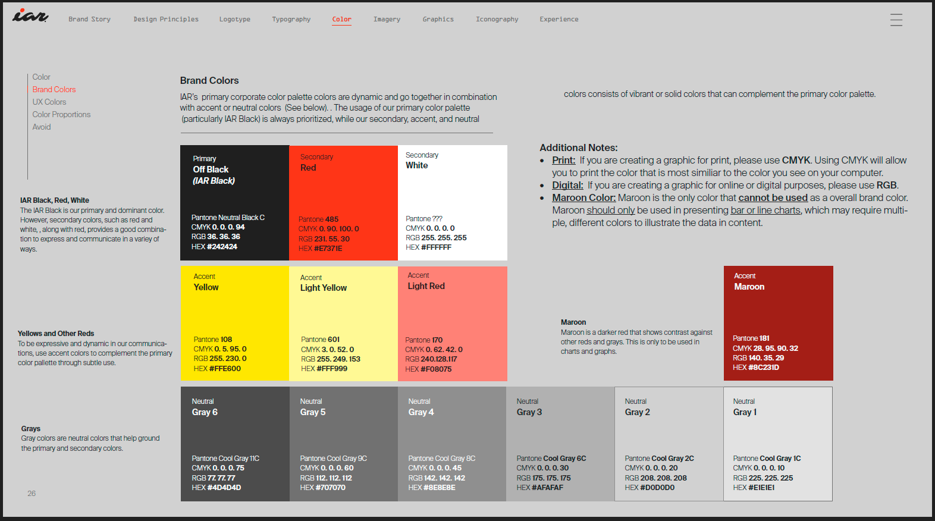Click the 'cannot be used' underlined text
935x521 pixels.
773,197
